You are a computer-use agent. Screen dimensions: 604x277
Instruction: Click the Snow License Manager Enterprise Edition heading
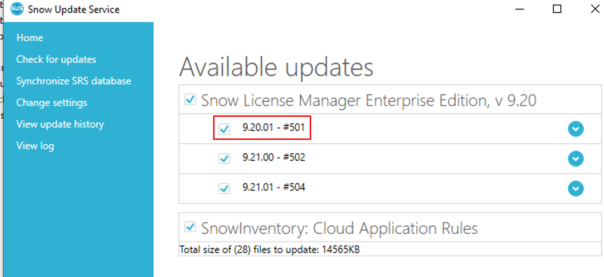[x=369, y=100]
